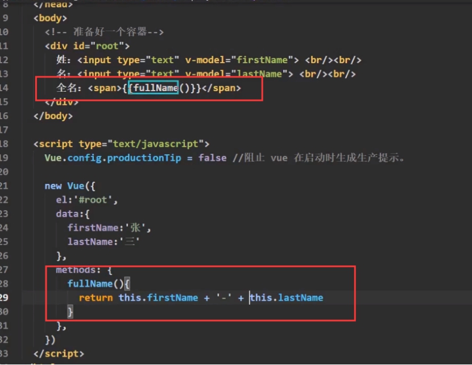Click this.lastName in the return statement
The image size is (472, 365).
pyautogui.click(x=286, y=298)
